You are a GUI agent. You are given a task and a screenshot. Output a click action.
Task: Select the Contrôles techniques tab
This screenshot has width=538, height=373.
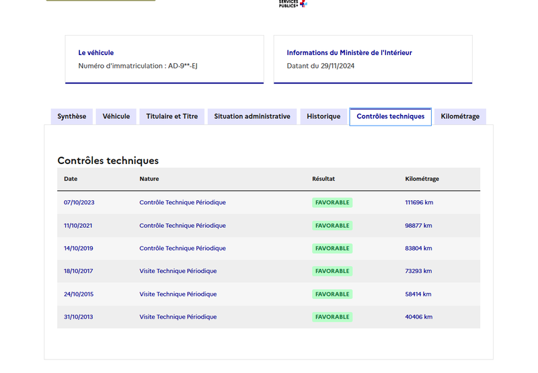pos(391,116)
